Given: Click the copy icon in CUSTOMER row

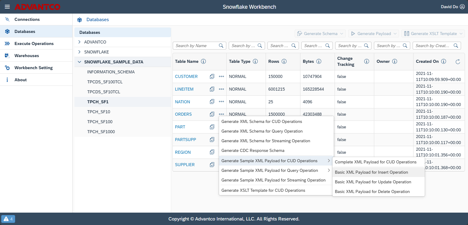Looking at the screenshot, I should (212, 76).
